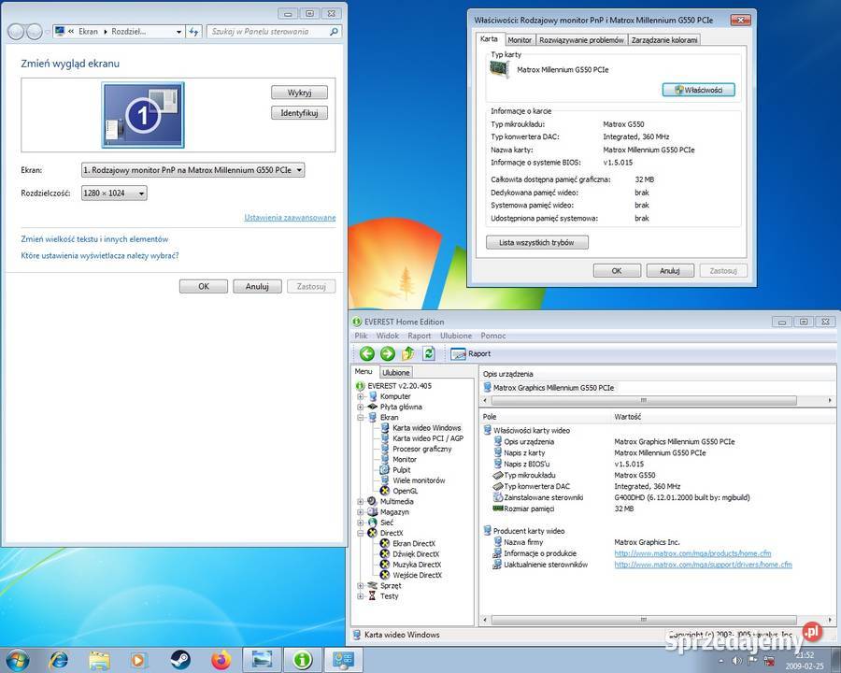Click the EVEREST v2.20.405 root node
This screenshot has width=841, height=673.
pos(399,386)
